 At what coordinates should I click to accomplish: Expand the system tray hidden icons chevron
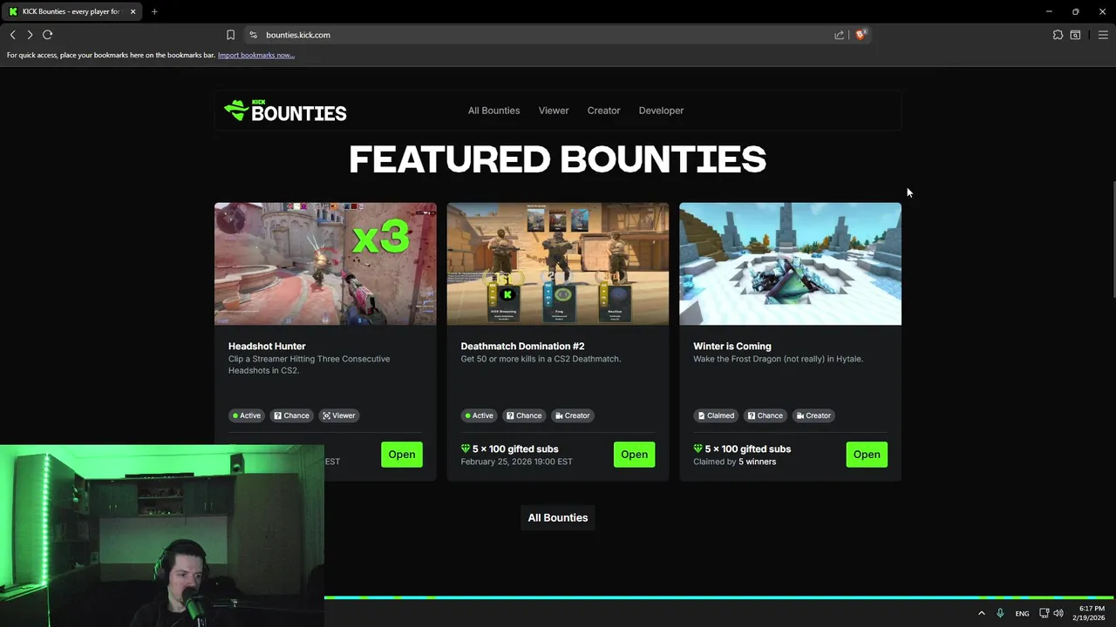coord(982,613)
